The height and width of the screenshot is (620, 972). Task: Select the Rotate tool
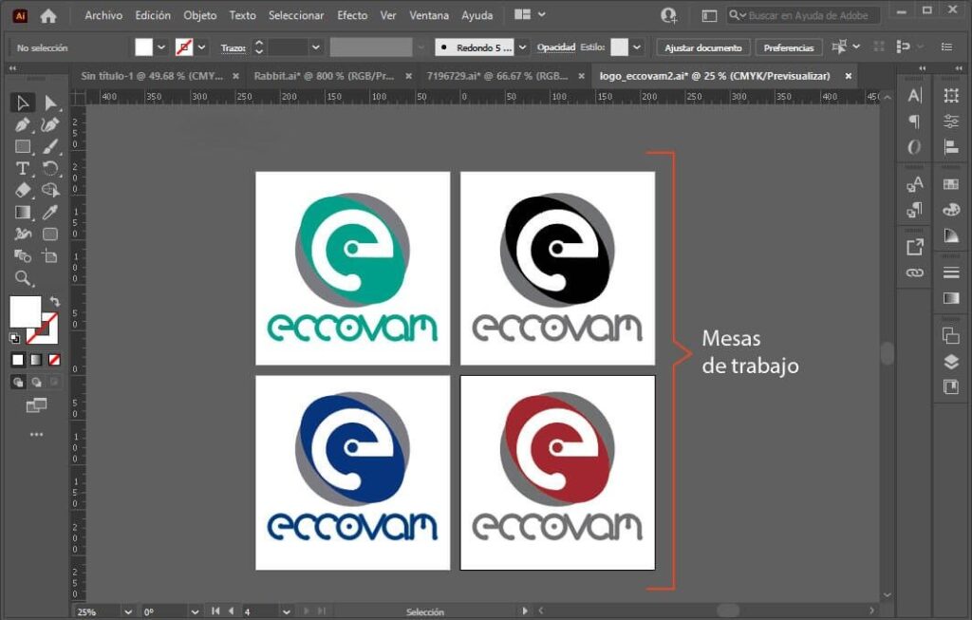click(x=52, y=169)
